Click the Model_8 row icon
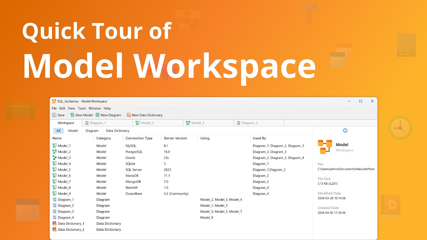Image resolution: width=427 pixels, height=240 pixels. [55, 188]
